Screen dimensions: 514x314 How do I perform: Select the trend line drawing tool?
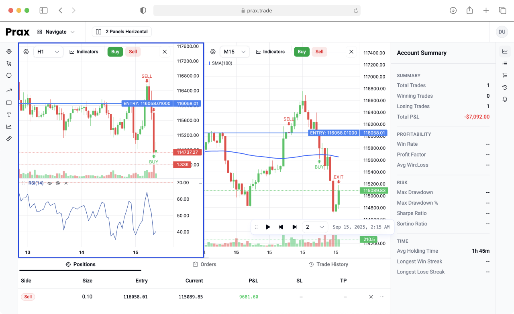9,90
